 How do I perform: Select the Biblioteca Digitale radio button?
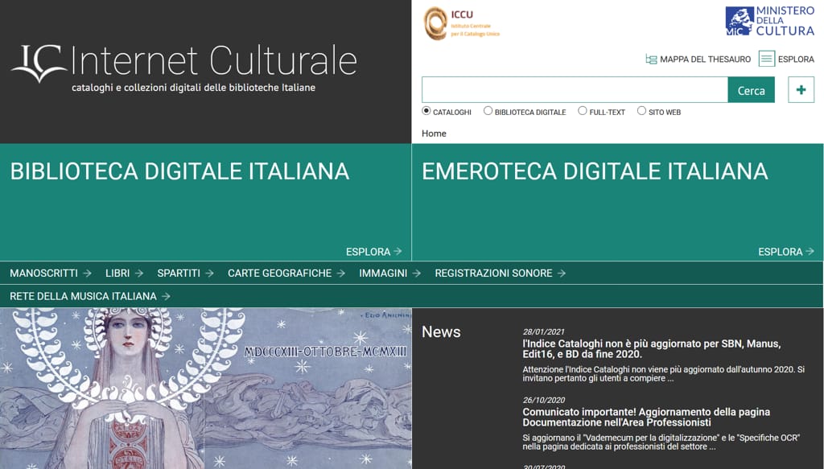click(x=488, y=111)
